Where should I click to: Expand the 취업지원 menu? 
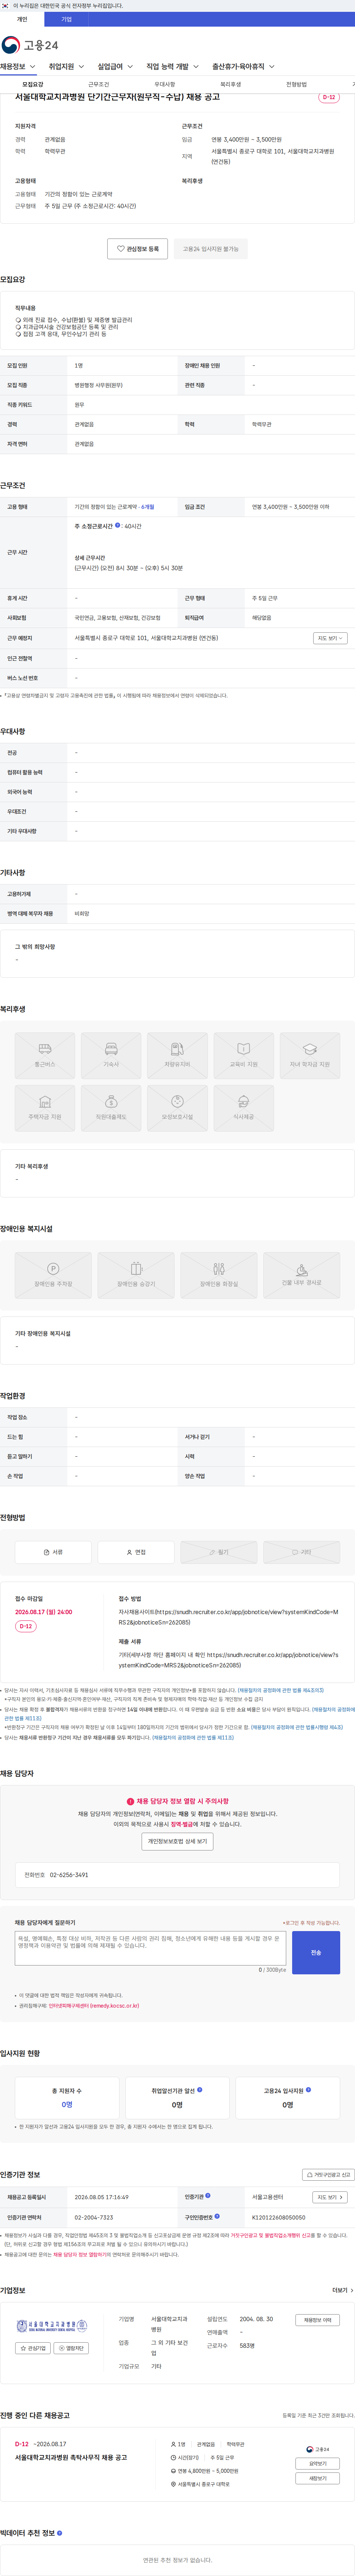[x=67, y=67]
